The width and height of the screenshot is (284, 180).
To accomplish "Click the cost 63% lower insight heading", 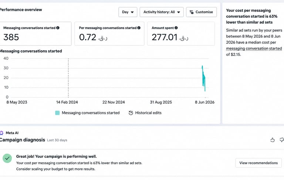I will pos(252,16).
